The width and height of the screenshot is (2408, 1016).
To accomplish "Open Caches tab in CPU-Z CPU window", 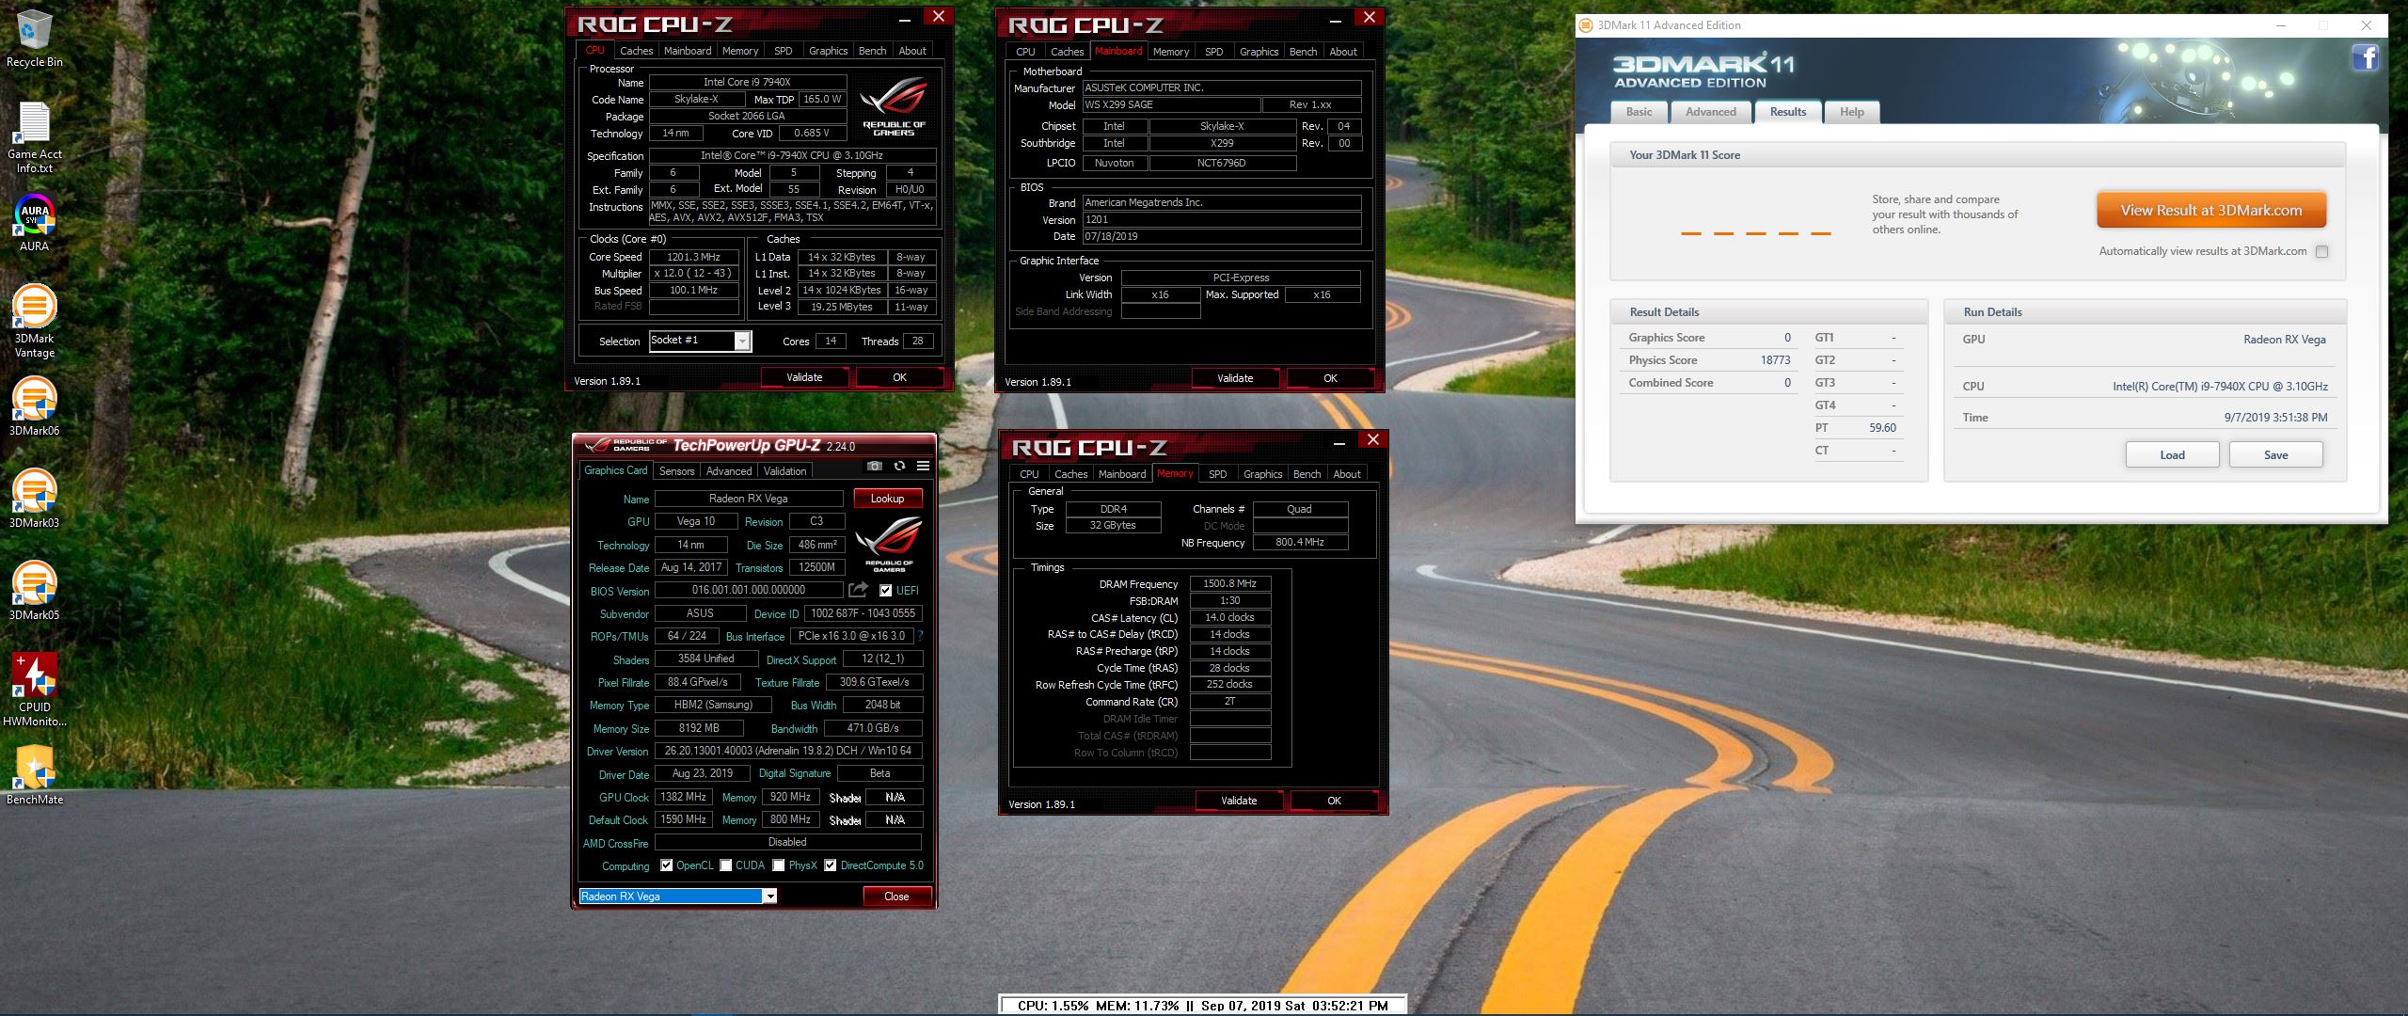I will (636, 51).
